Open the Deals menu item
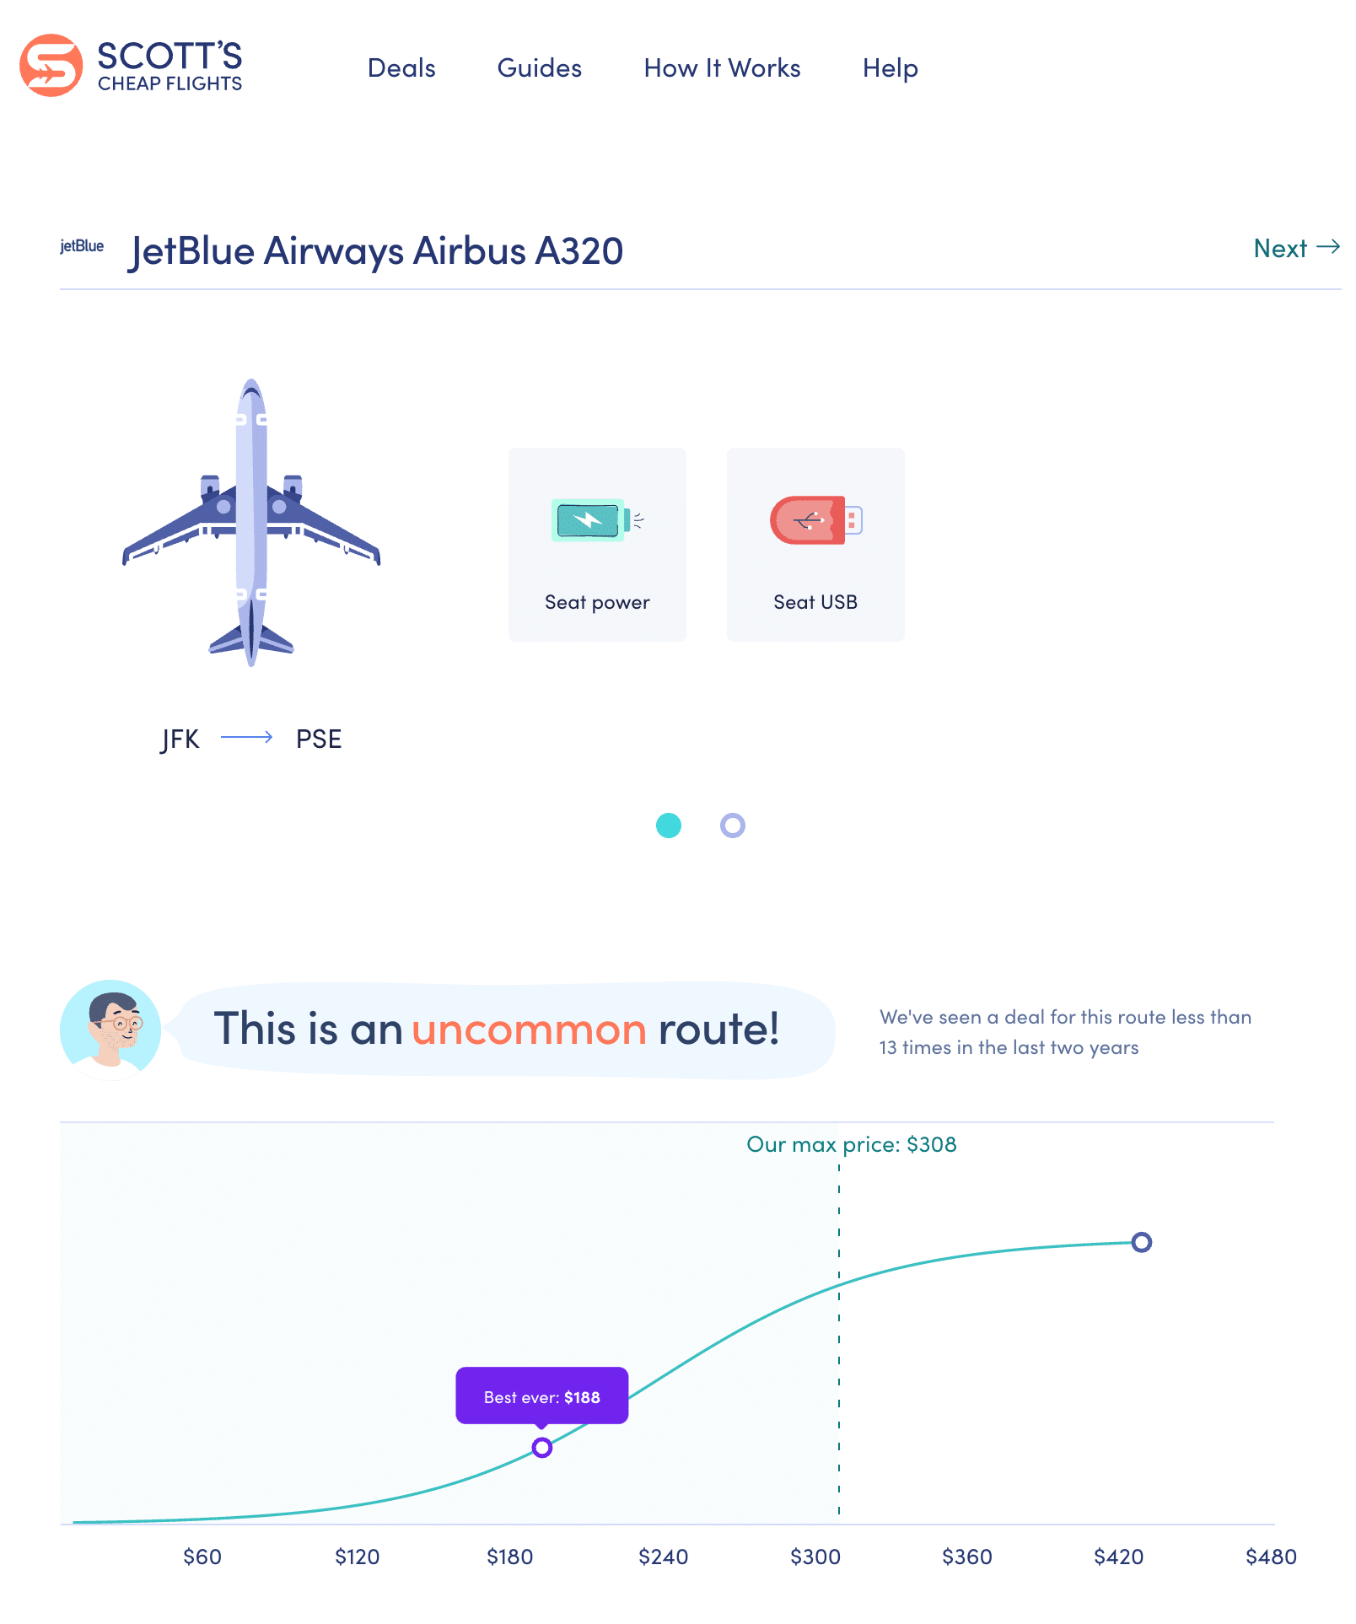The height and width of the screenshot is (1624, 1356). [401, 68]
